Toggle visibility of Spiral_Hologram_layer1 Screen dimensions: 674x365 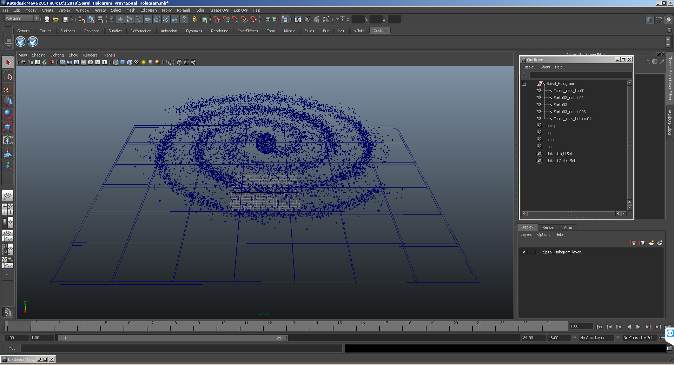[x=524, y=252]
